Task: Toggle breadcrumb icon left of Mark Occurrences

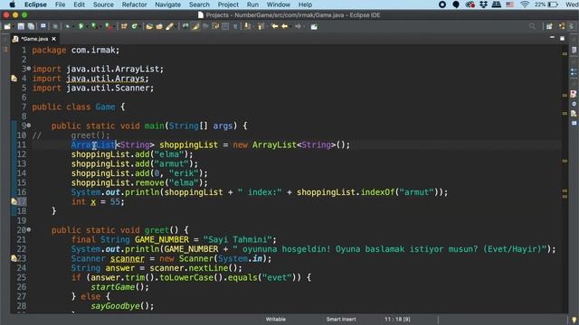Action: click(x=185, y=26)
